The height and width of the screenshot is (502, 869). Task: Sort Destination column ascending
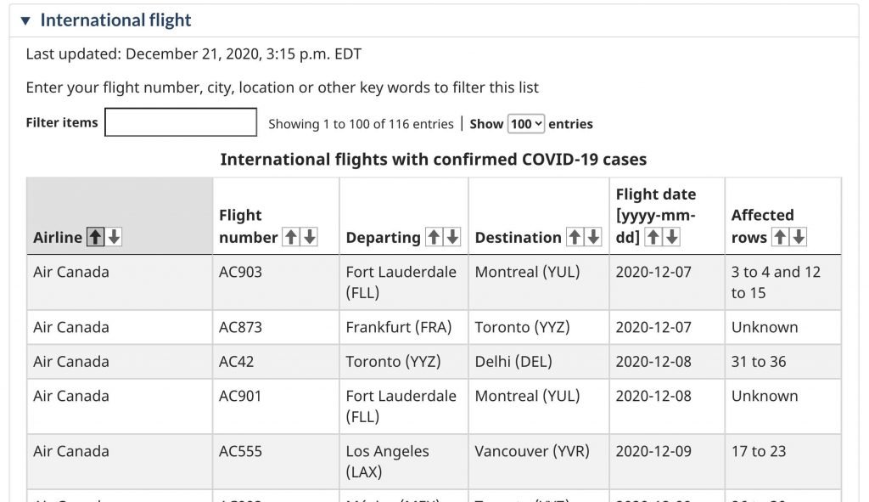pyautogui.click(x=575, y=238)
